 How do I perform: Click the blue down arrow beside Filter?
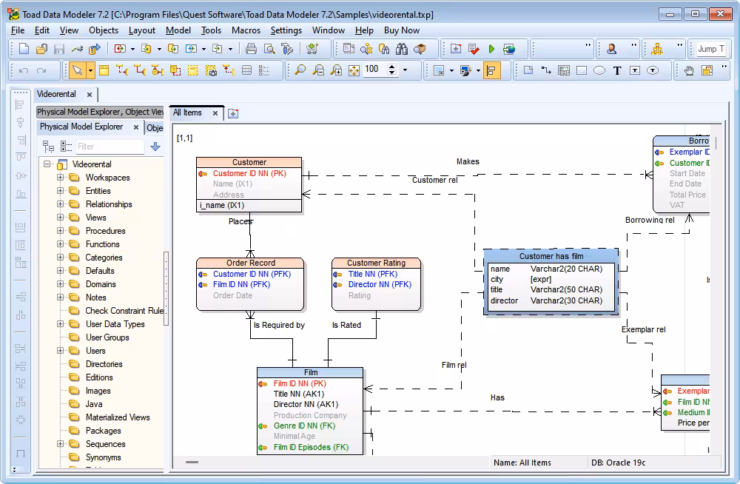(155, 147)
